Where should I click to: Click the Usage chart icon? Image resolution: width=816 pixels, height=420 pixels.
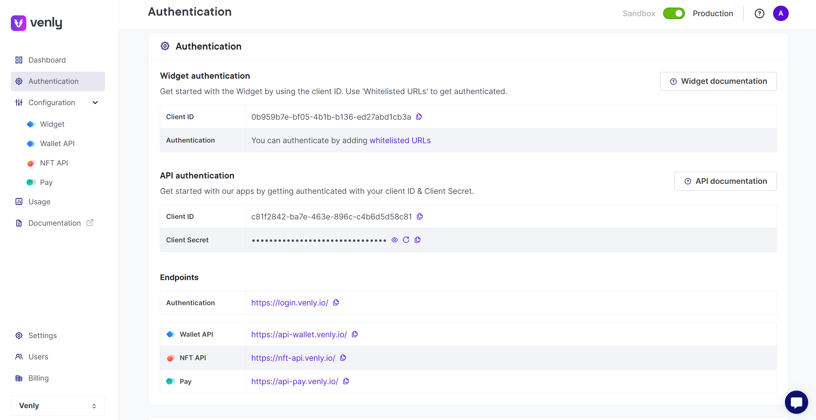[19, 202]
